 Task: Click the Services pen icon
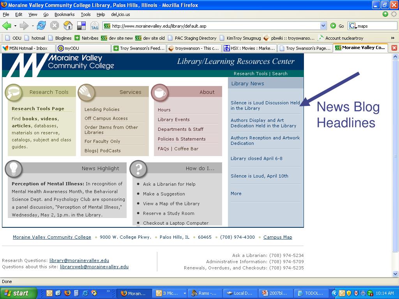pyautogui.click(x=87, y=93)
